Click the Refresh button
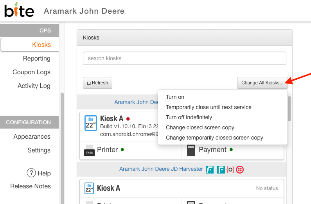This screenshot has width=311, height=204. tap(97, 83)
